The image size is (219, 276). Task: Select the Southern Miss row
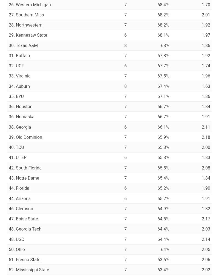coord(30,15)
